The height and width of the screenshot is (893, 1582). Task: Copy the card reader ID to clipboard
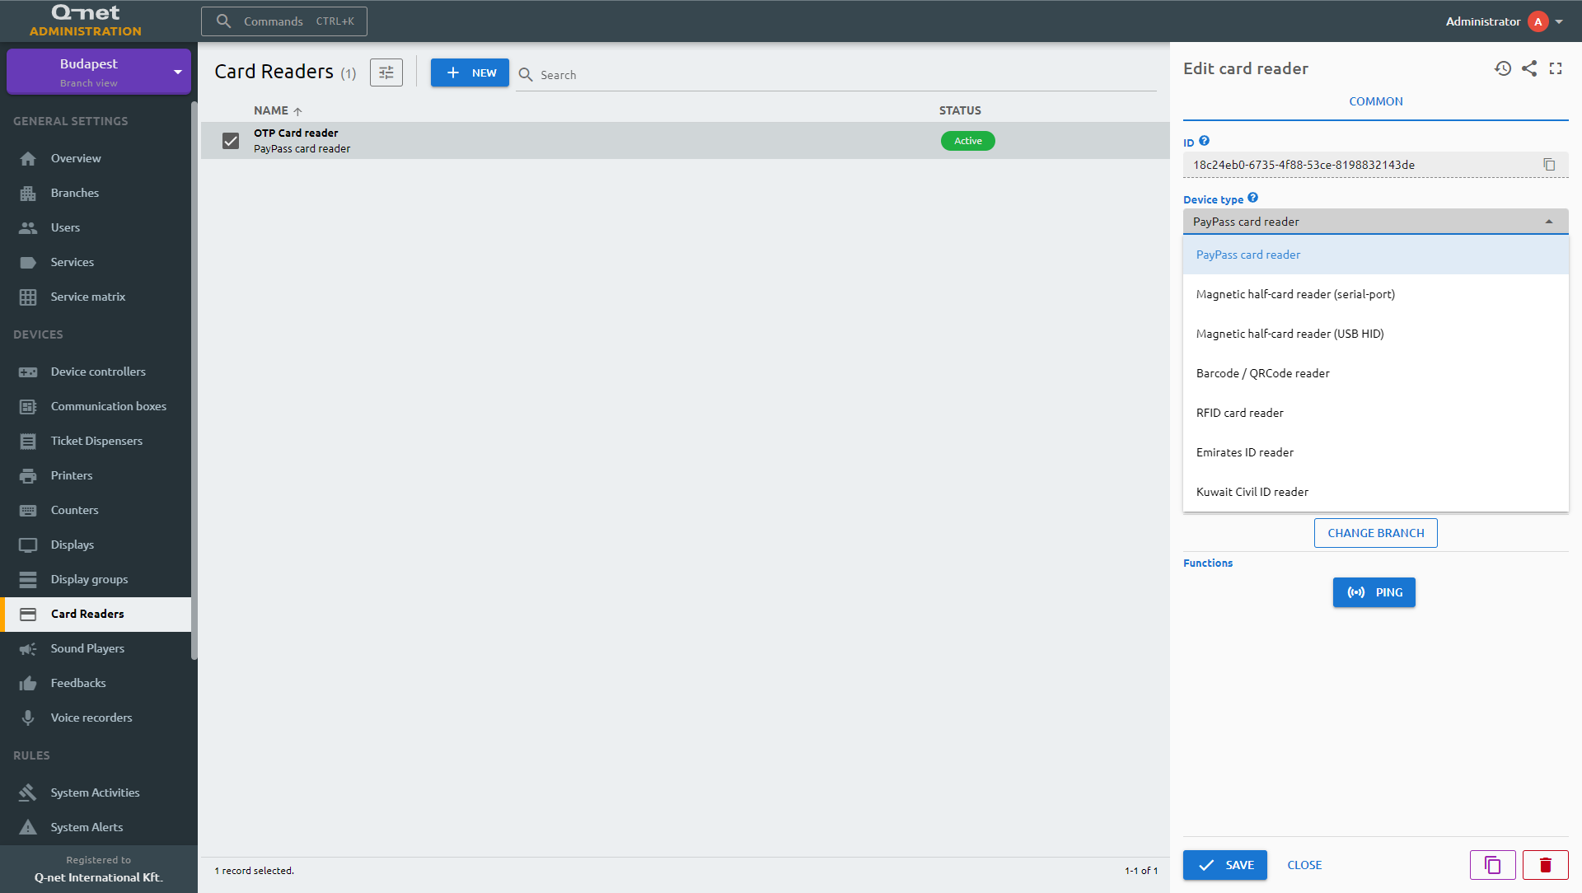1549,165
